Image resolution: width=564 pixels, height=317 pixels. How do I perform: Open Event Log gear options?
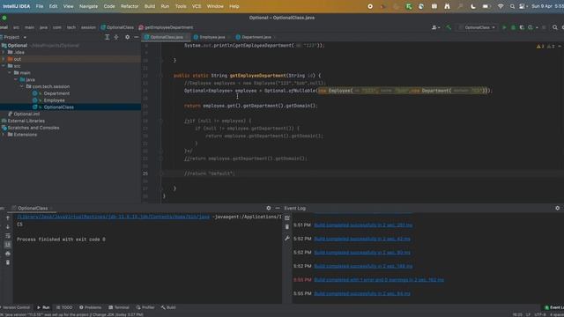(x=557, y=208)
